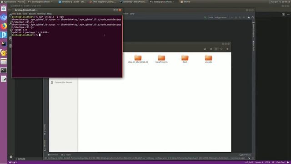This screenshot has height=164, width=291.
Task: Open the Files window hamburger menu
Action: tap(227, 49)
